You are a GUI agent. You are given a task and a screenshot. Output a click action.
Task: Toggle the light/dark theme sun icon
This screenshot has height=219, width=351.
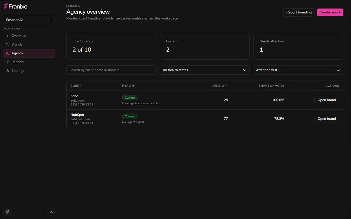[7, 212]
